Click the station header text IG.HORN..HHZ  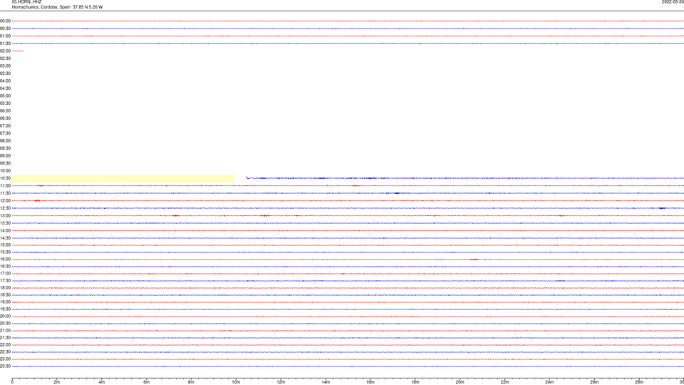point(26,1)
